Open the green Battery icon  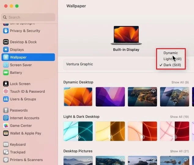click(x=6, y=73)
